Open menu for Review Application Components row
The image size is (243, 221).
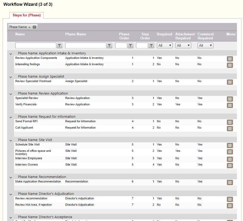coord(230,59)
